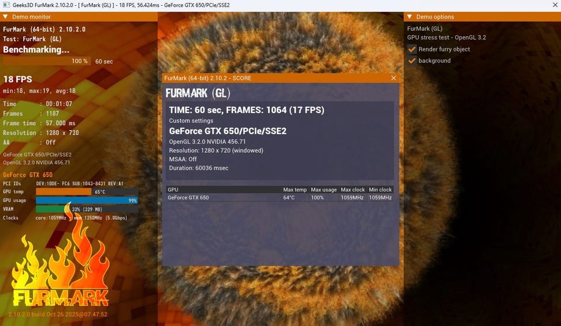Click the Max usage column header
561x326 pixels.
[324, 190]
